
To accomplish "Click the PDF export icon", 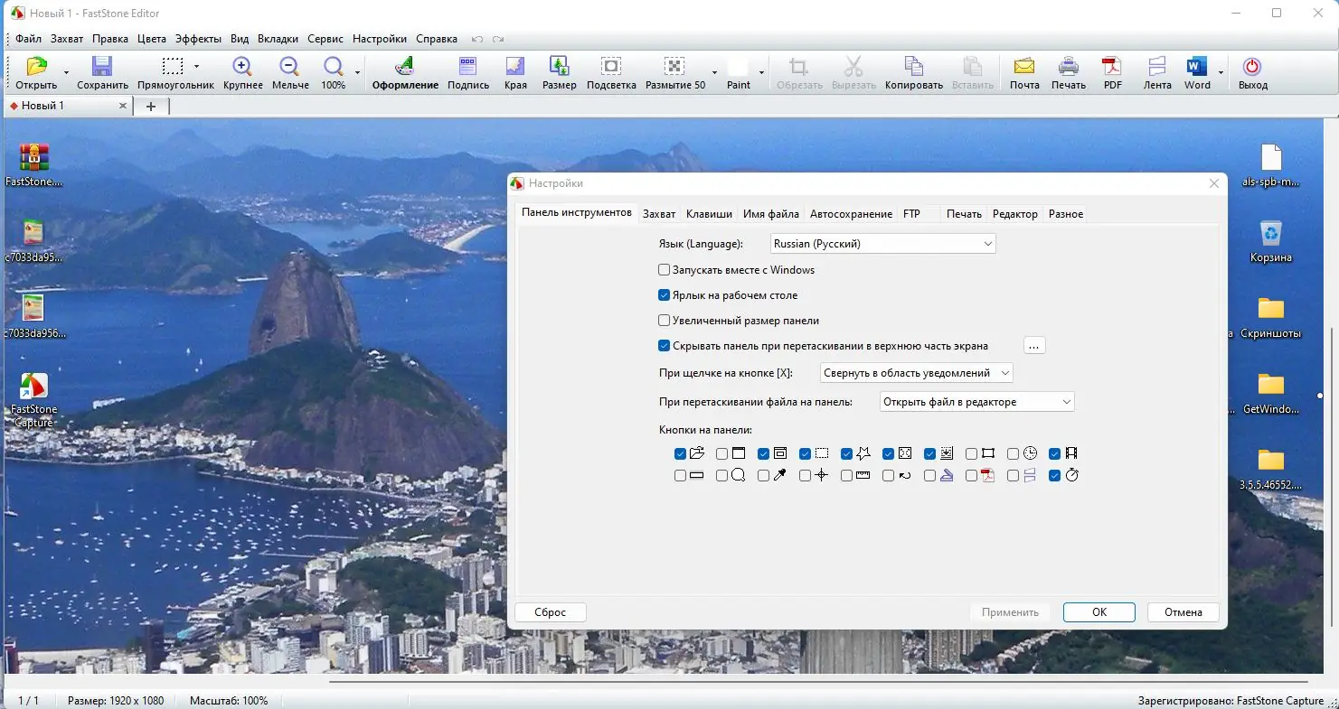I will [x=1112, y=67].
